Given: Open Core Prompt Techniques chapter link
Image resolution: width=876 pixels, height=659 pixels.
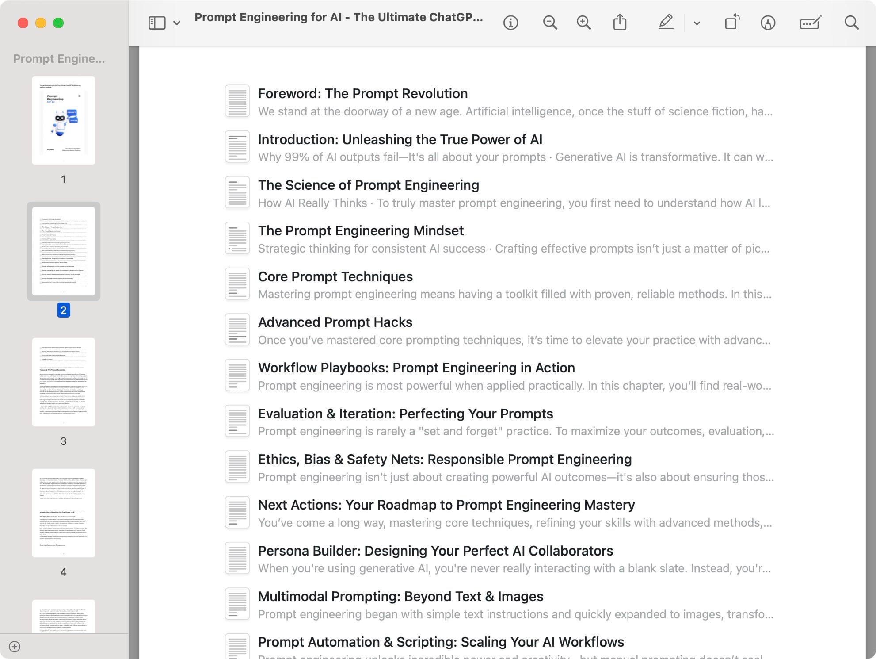Looking at the screenshot, I should tap(335, 277).
